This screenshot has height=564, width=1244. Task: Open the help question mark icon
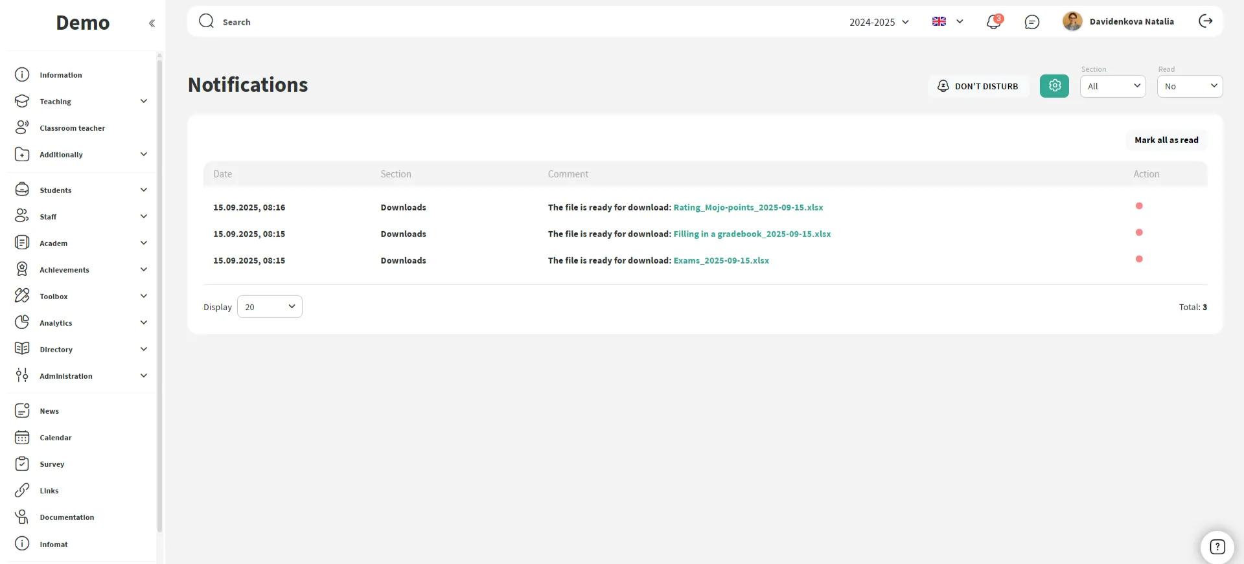click(x=1217, y=547)
